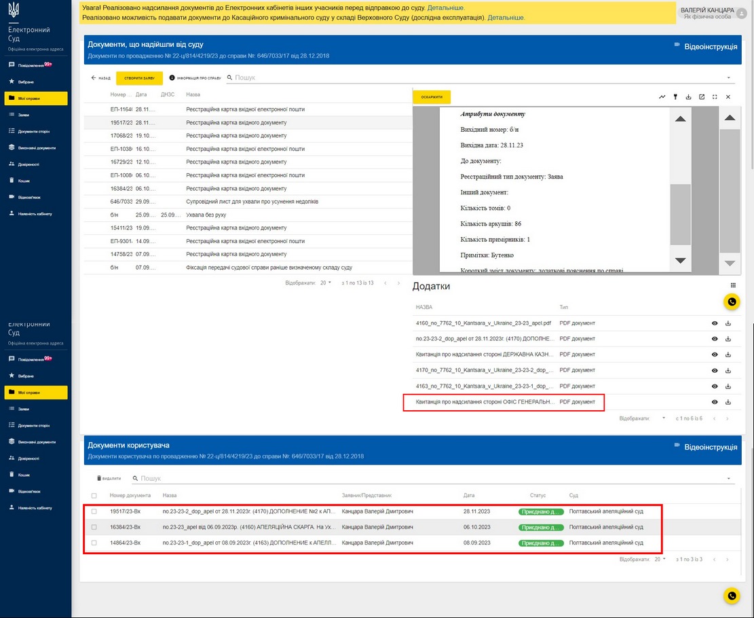Click Кошик trash icon in lower sidebar copy
The image size is (754, 618).
pos(12,475)
